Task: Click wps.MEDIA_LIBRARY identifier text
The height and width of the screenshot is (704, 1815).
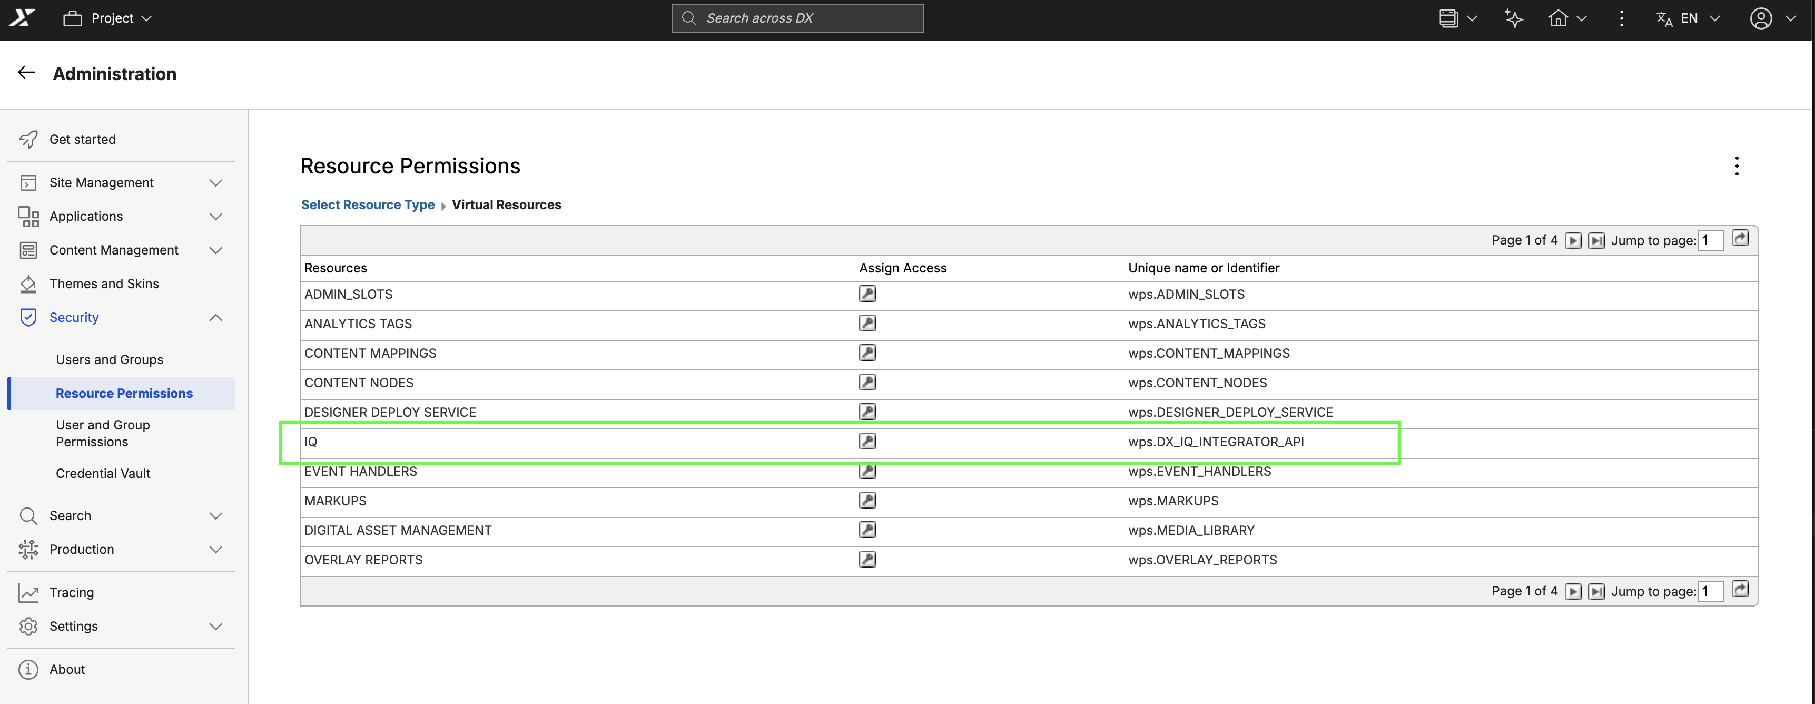Action: [x=1191, y=531]
